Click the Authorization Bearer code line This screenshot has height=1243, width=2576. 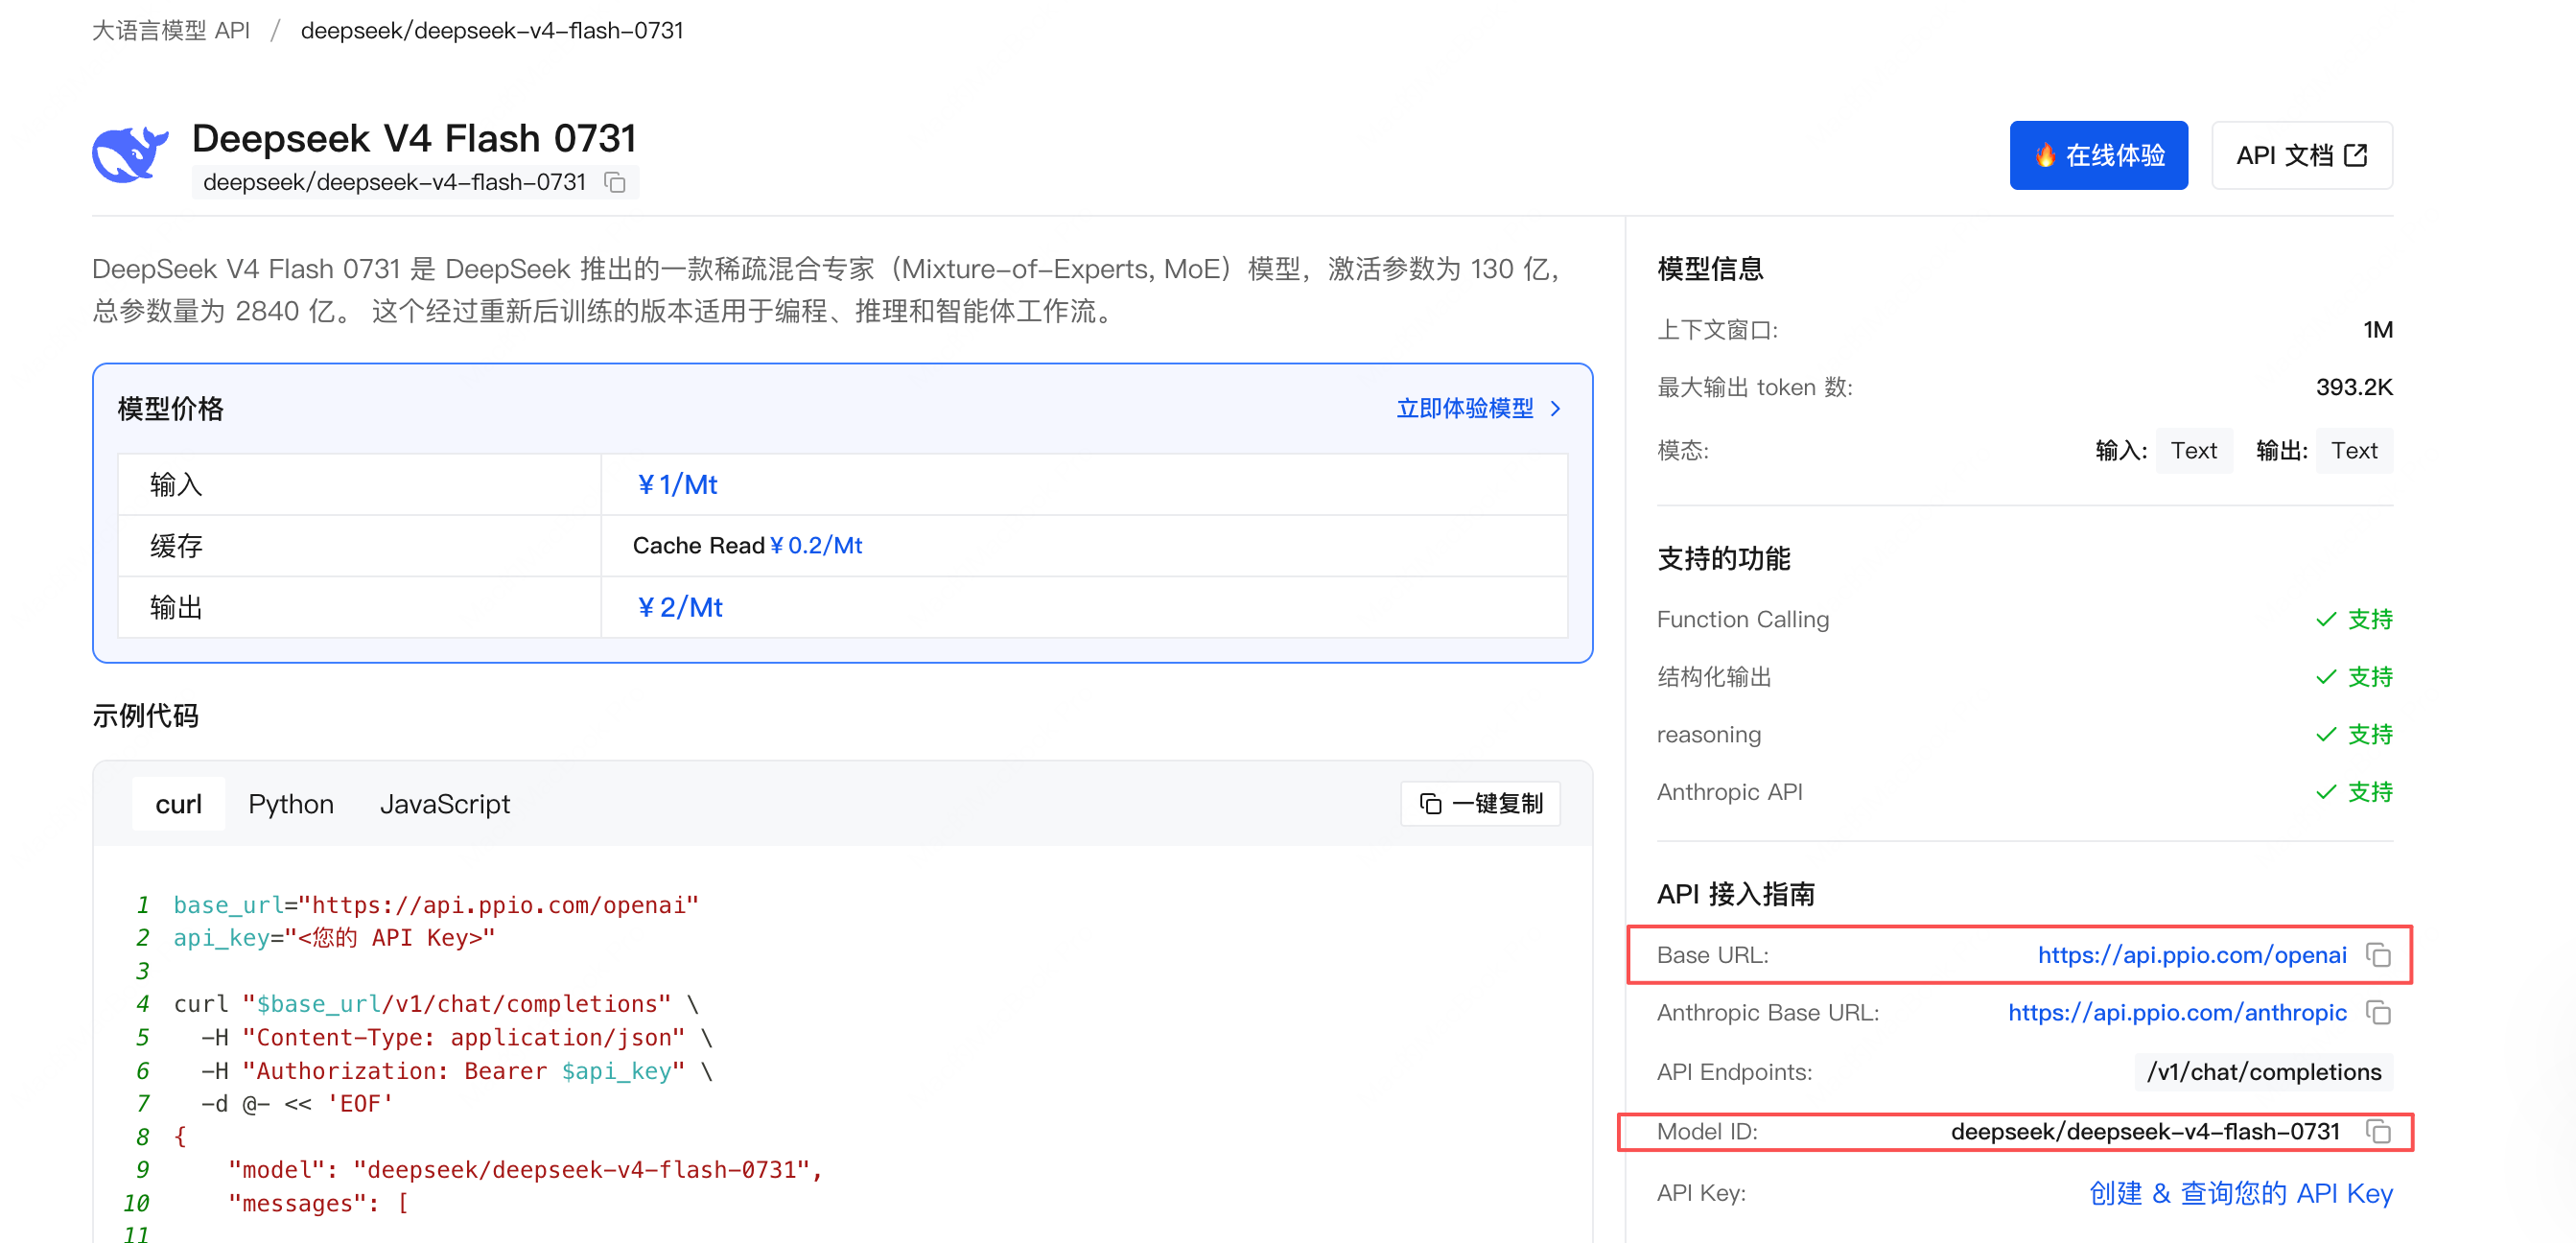point(457,1071)
